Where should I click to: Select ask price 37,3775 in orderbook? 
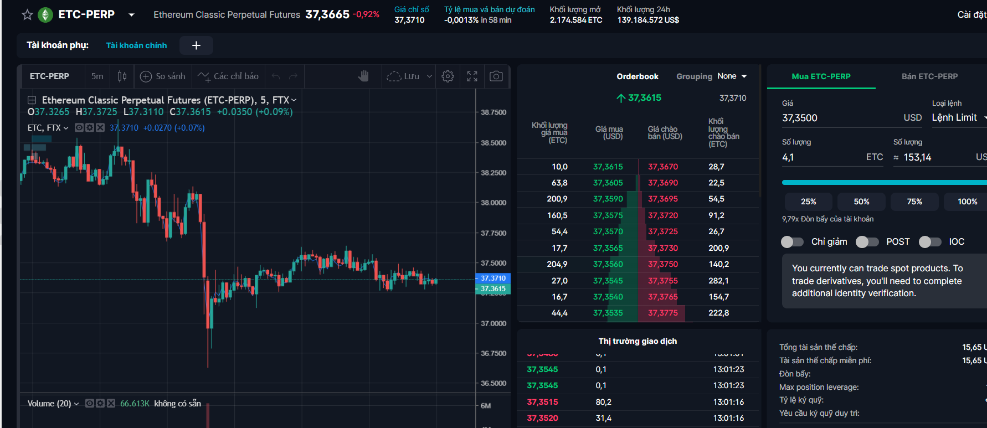663,313
